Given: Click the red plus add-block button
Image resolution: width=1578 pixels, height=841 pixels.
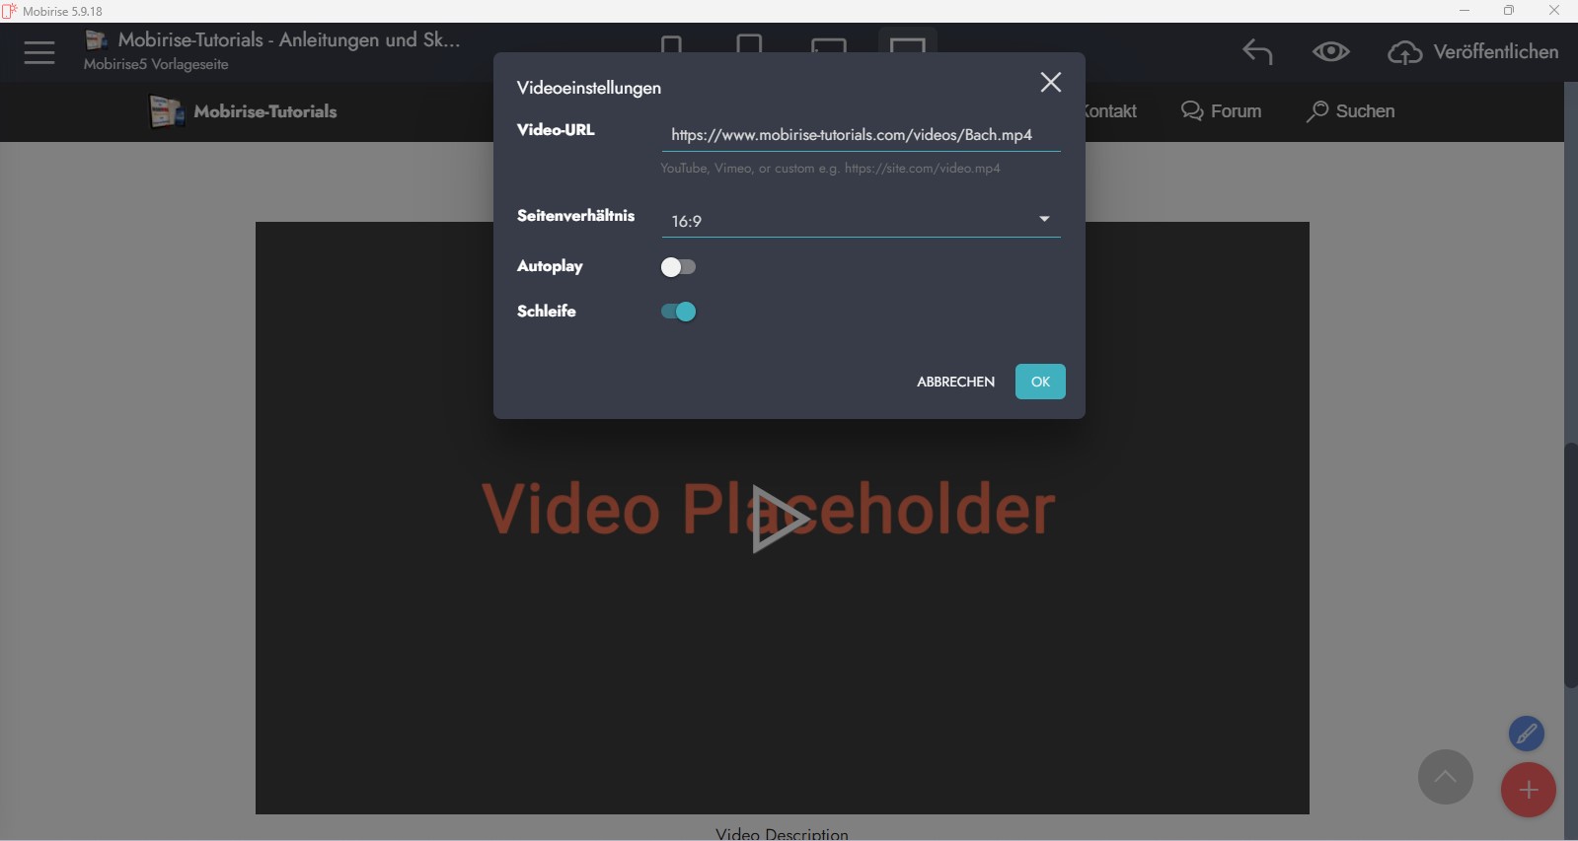Looking at the screenshot, I should (x=1529, y=790).
